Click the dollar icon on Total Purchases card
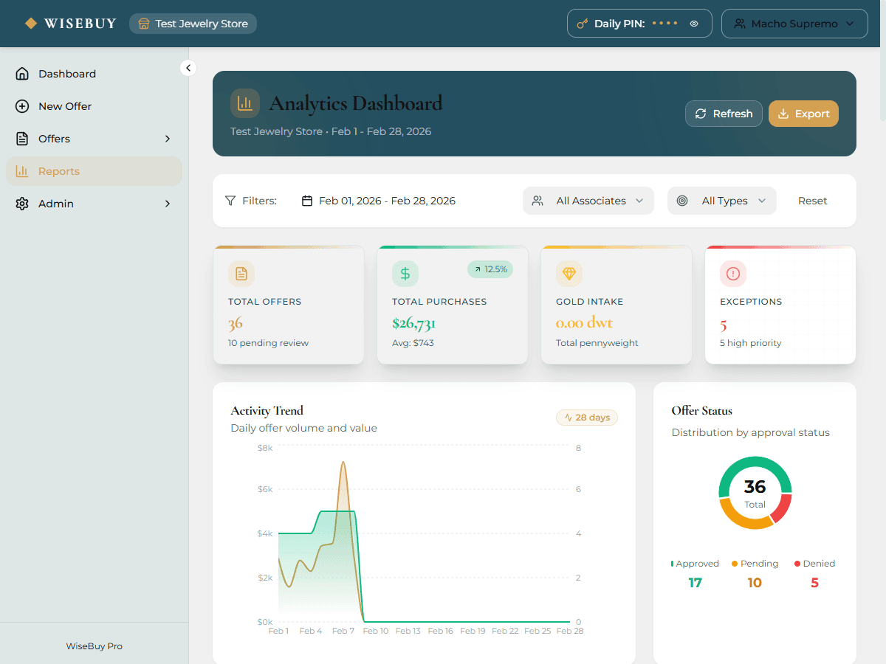Viewport: 886px width, 664px height. tap(405, 274)
